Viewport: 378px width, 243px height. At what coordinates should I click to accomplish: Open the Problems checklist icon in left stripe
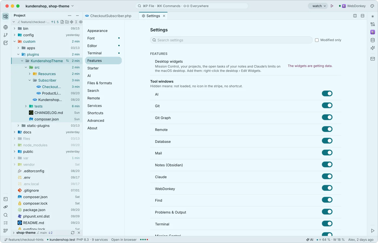(x=6, y=223)
